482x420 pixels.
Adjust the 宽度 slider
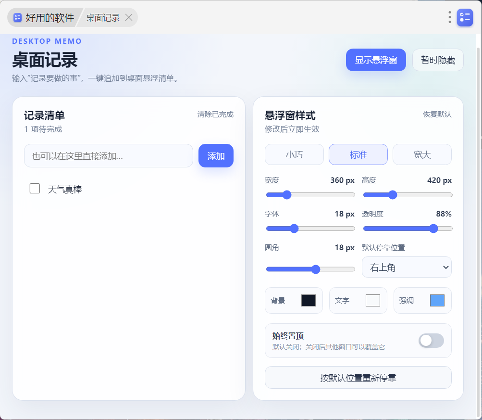(x=310, y=195)
